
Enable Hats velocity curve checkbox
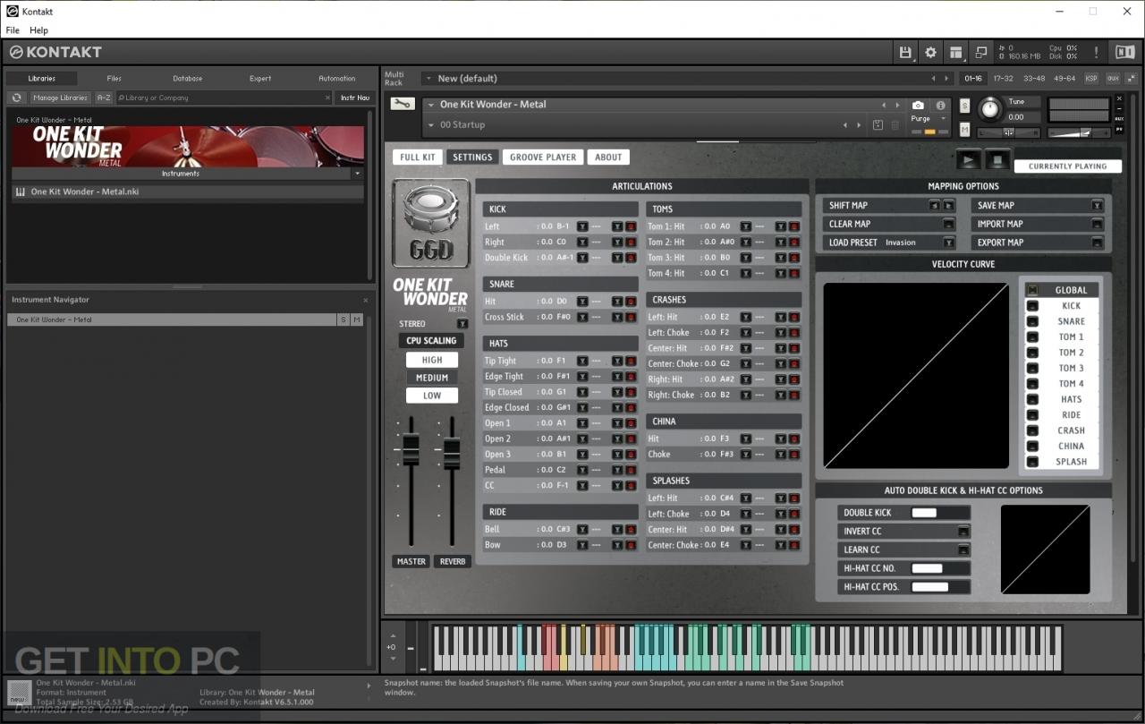coord(1032,399)
